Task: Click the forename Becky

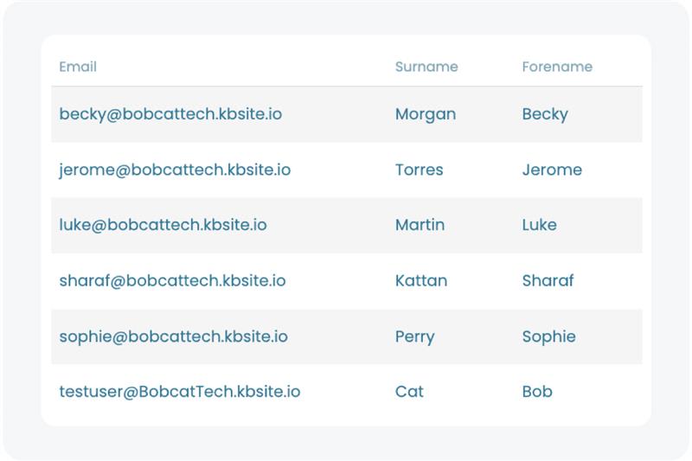Action: tap(545, 114)
